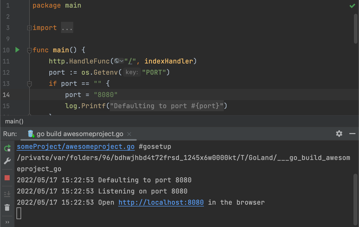Click the inspections checkmark widget
The width and height of the screenshot is (359, 227).
coord(352,6)
